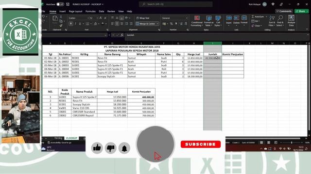Open the View ribbon tab
This screenshot has width=311, height=174.
(x=121, y=12)
